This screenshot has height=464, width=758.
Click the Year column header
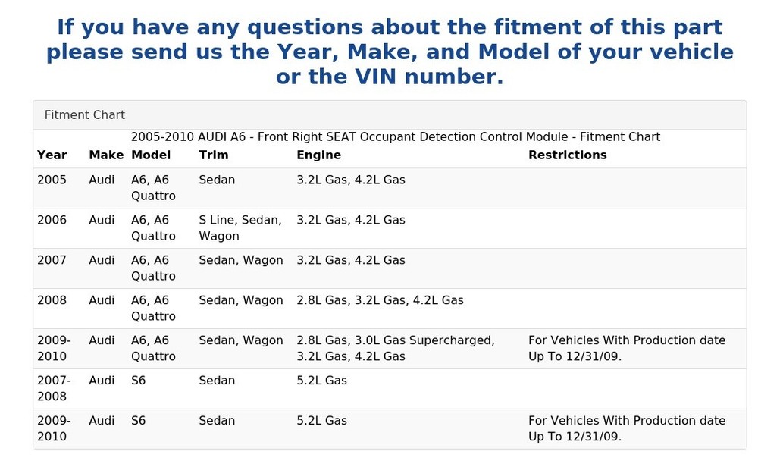coord(52,155)
